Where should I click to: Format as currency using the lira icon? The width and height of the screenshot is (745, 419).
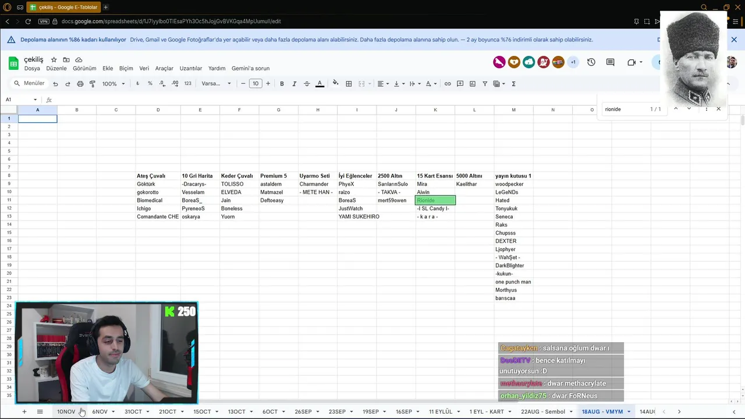coord(138,84)
